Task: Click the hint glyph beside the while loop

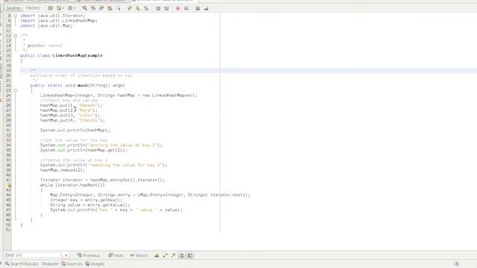Action: 9,185
